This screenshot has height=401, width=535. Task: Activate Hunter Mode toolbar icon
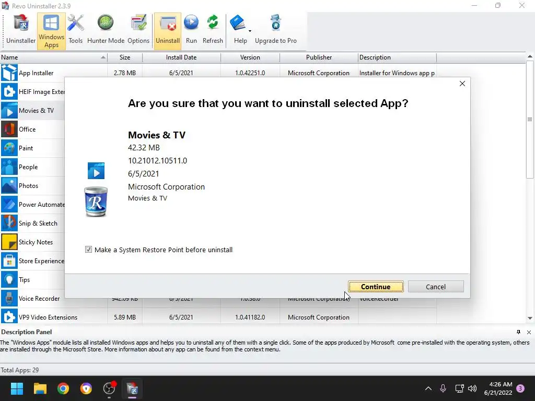106,30
